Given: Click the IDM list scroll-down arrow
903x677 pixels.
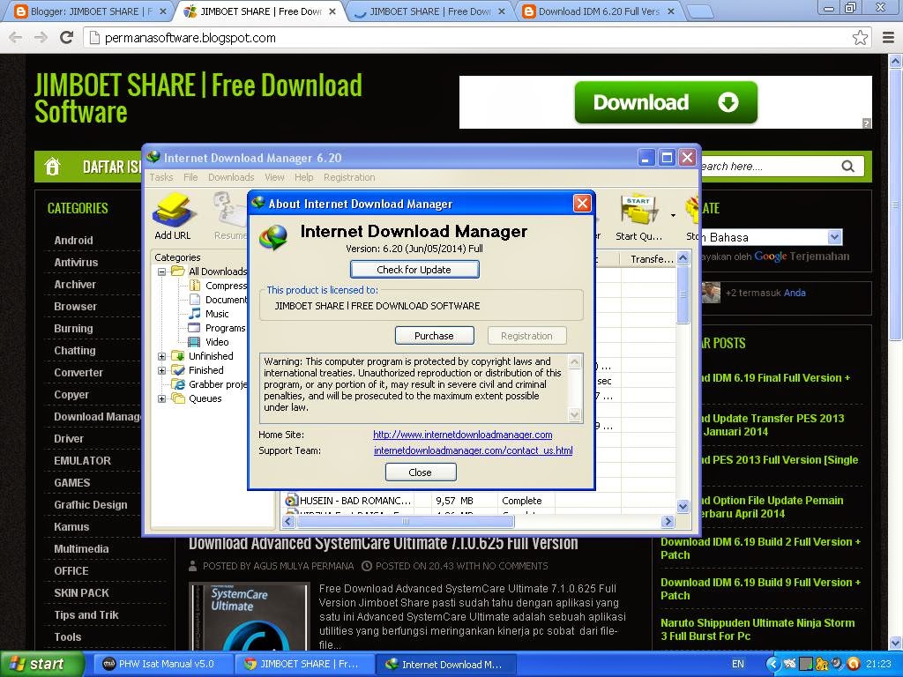Looking at the screenshot, I should click(x=683, y=507).
